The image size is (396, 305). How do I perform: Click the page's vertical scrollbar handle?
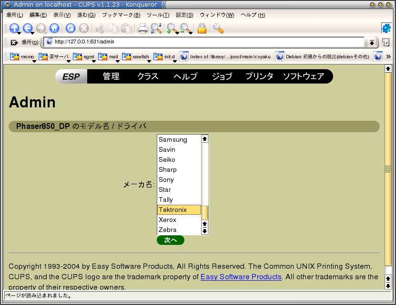(x=388, y=169)
